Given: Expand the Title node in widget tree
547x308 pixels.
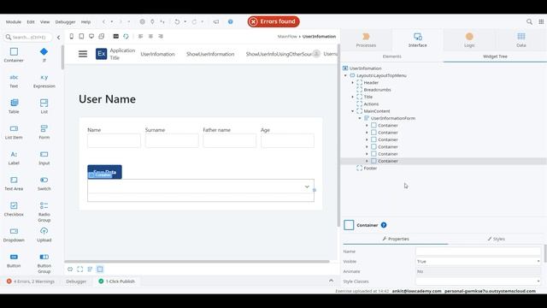Looking at the screenshot, I should pyautogui.click(x=353, y=97).
